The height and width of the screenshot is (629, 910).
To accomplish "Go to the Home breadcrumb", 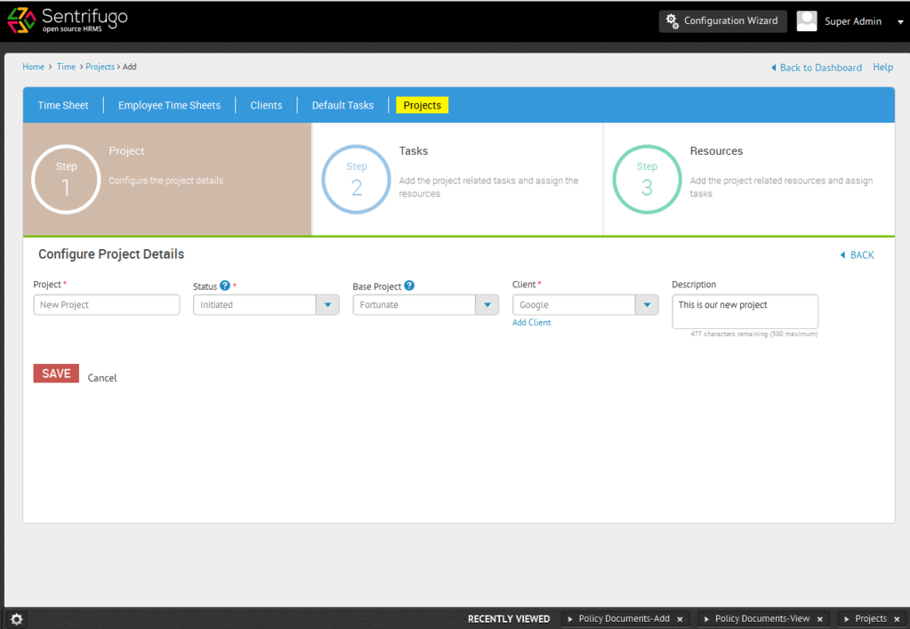I will point(33,67).
